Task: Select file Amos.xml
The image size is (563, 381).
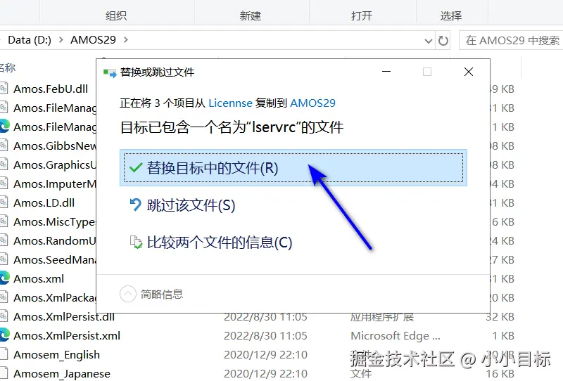Action: 39,279
